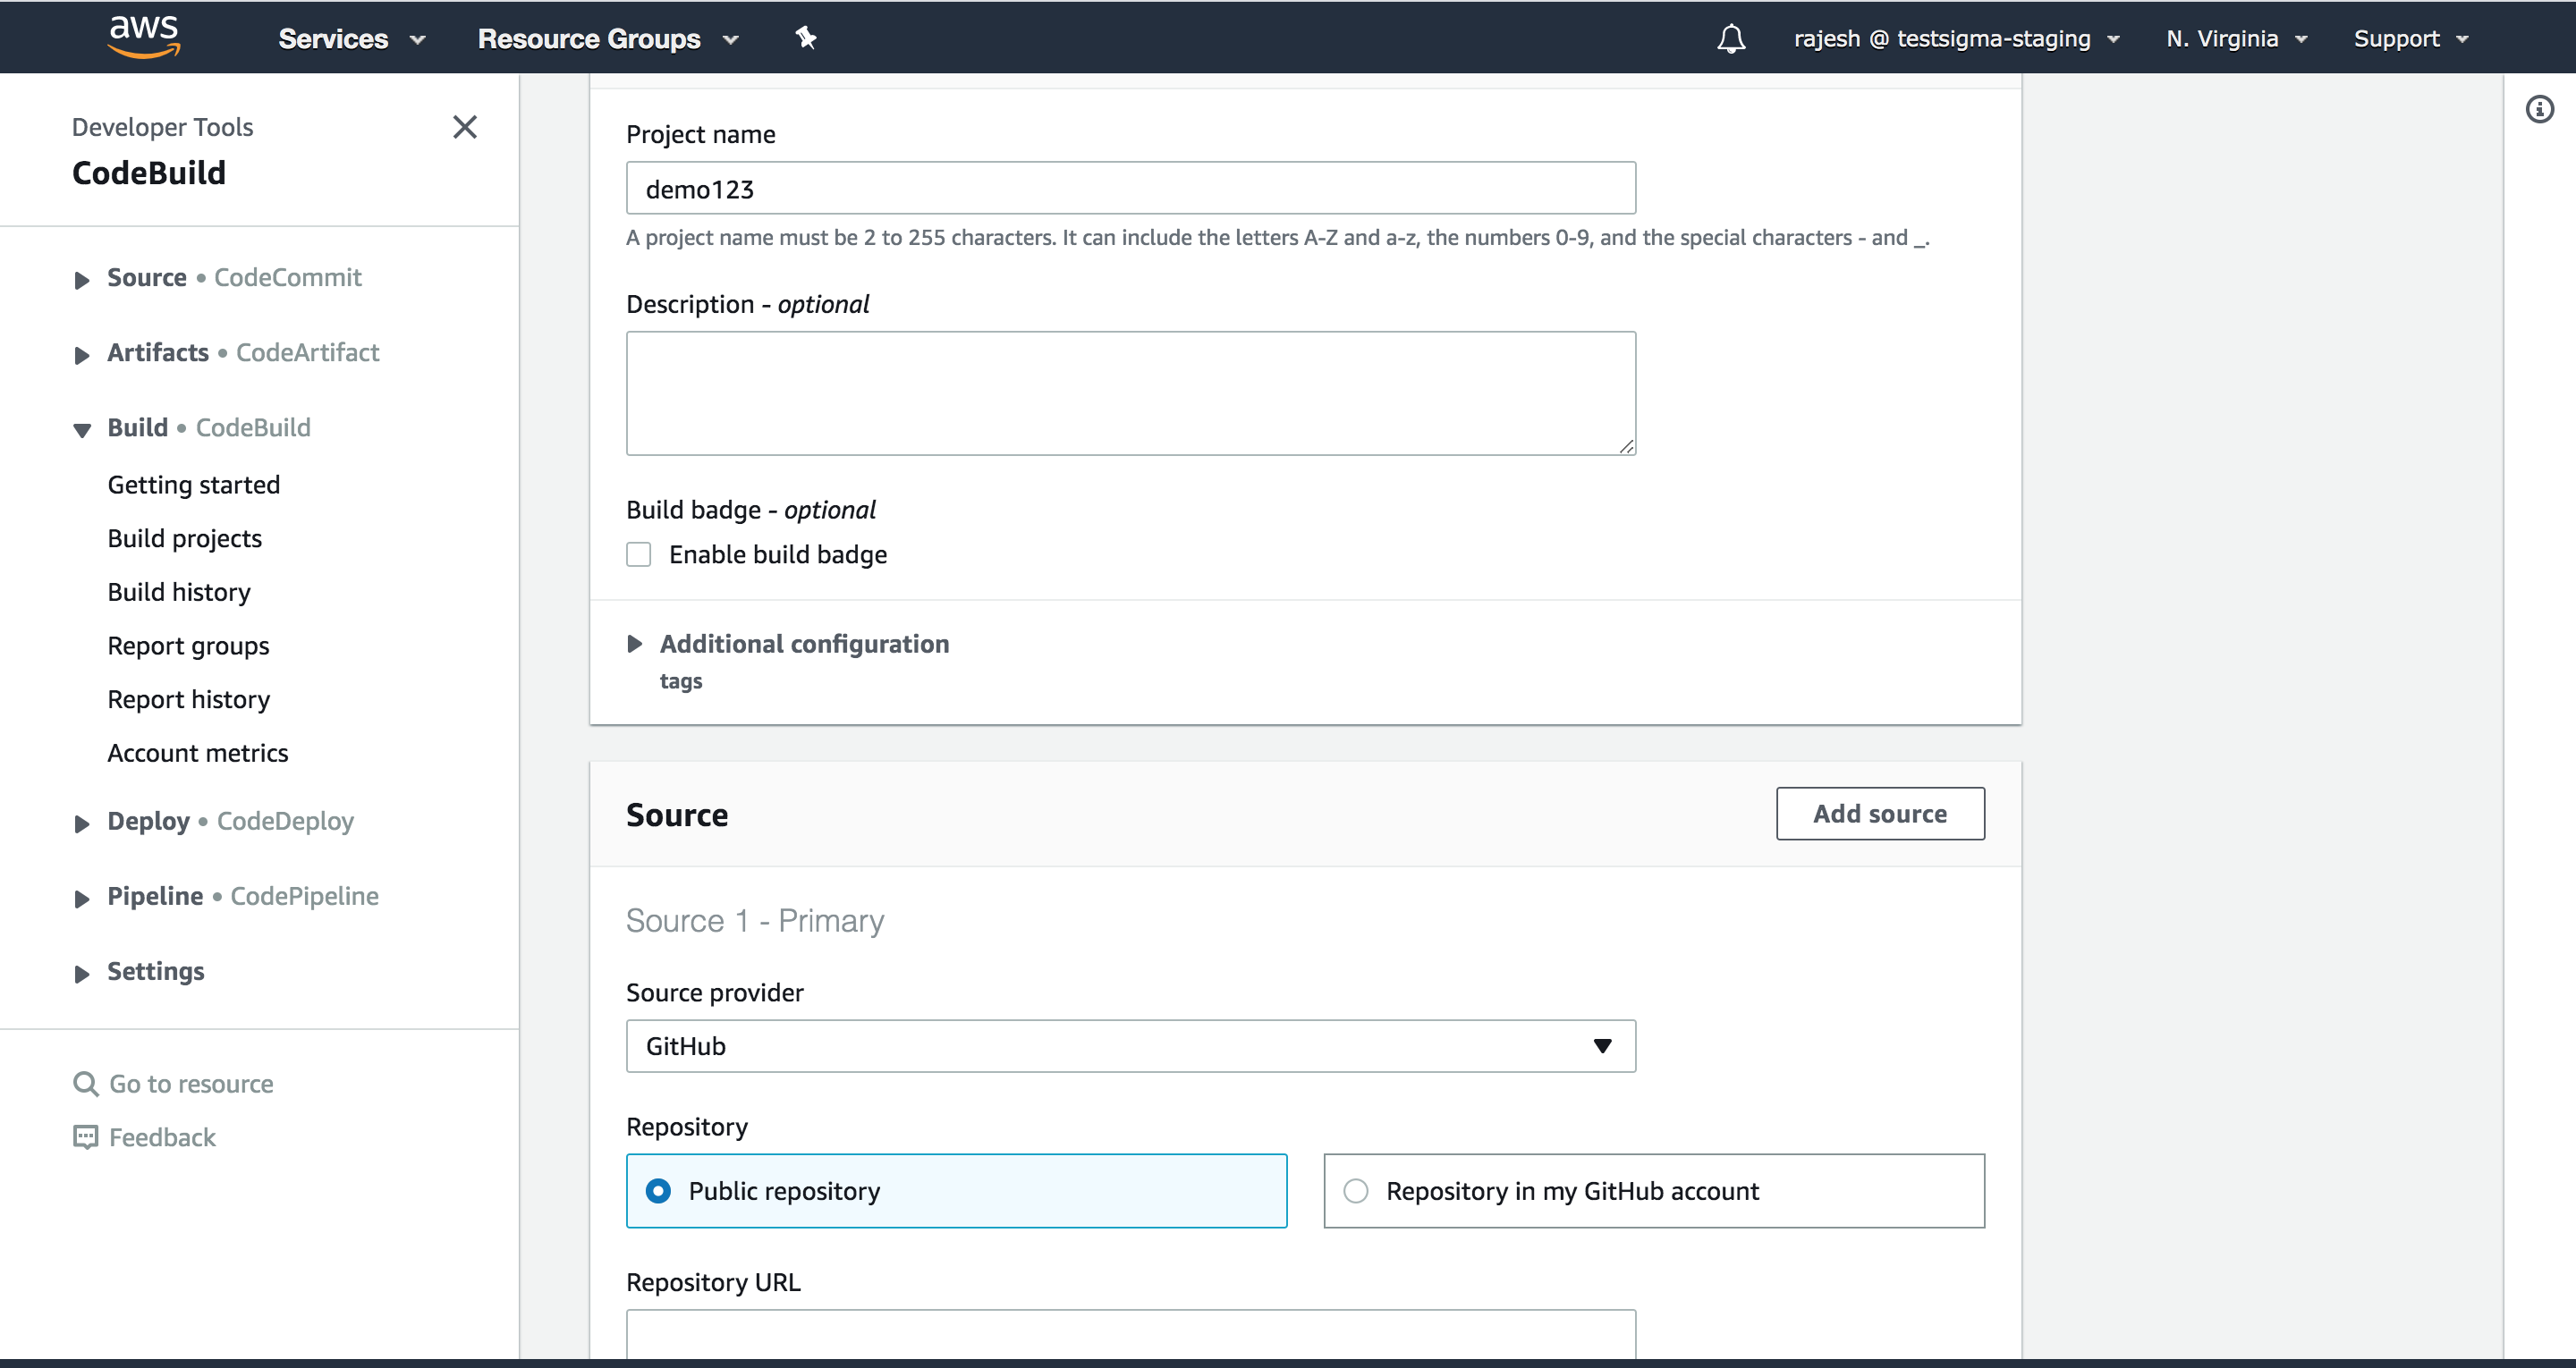Click the Feedback chat icon
The width and height of the screenshot is (2576, 1368).
pos(86,1137)
